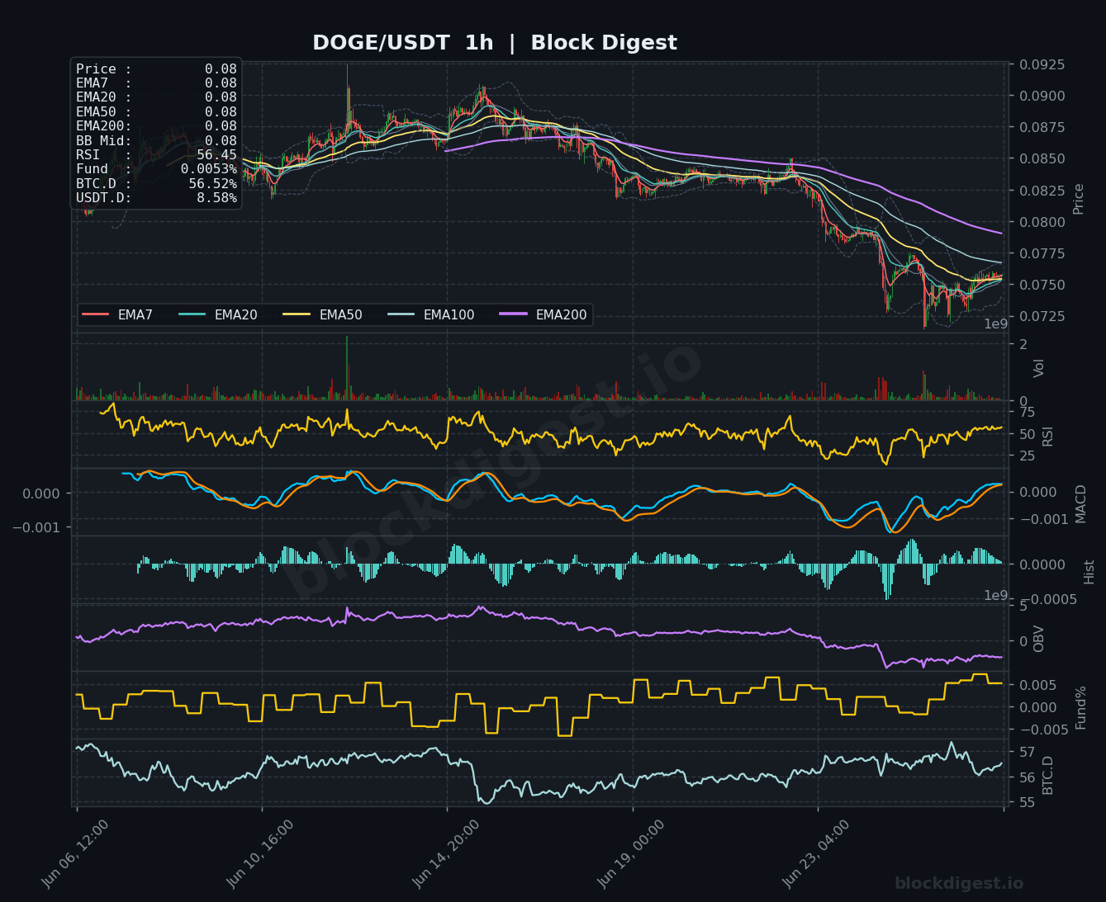Image resolution: width=1106 pixels, height=902 pixels.
Task: Click the rotated RSI axis label
Action: [1048, 436]
